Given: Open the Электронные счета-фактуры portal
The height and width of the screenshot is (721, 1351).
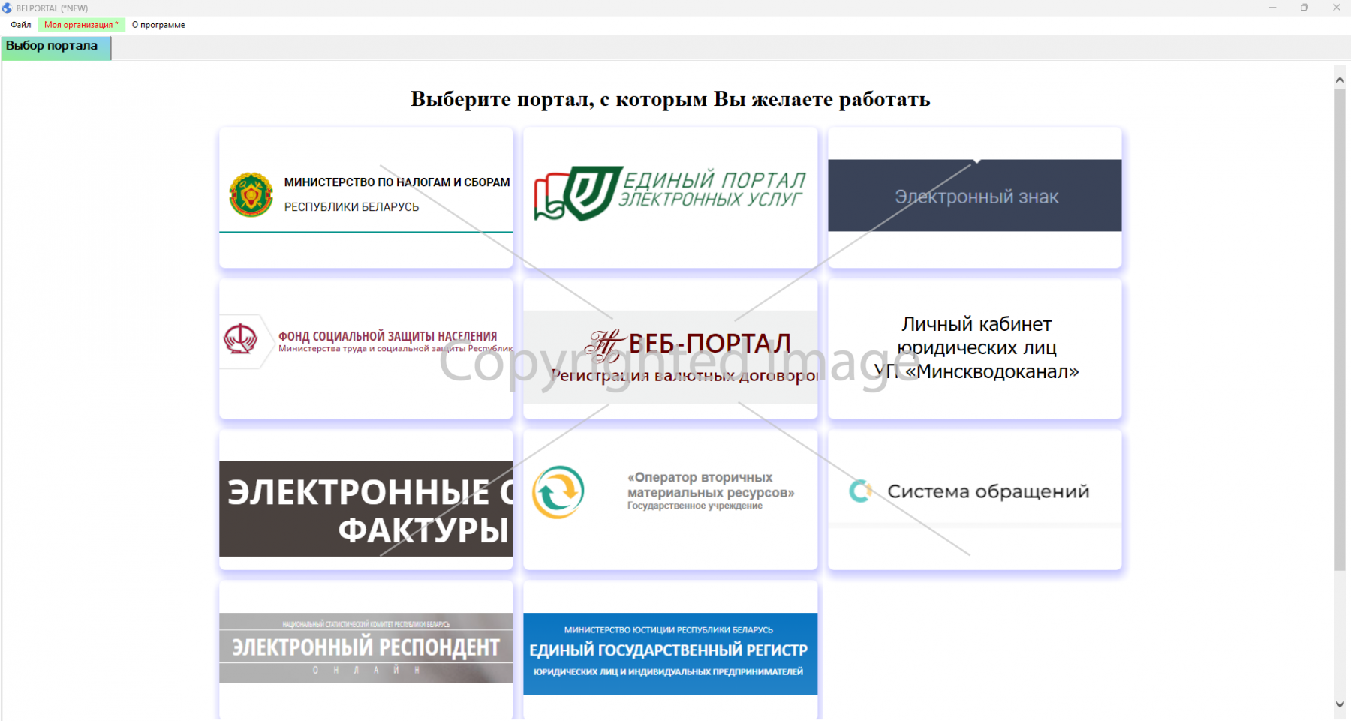Looking at the screenshot, I should coord(366,509).
